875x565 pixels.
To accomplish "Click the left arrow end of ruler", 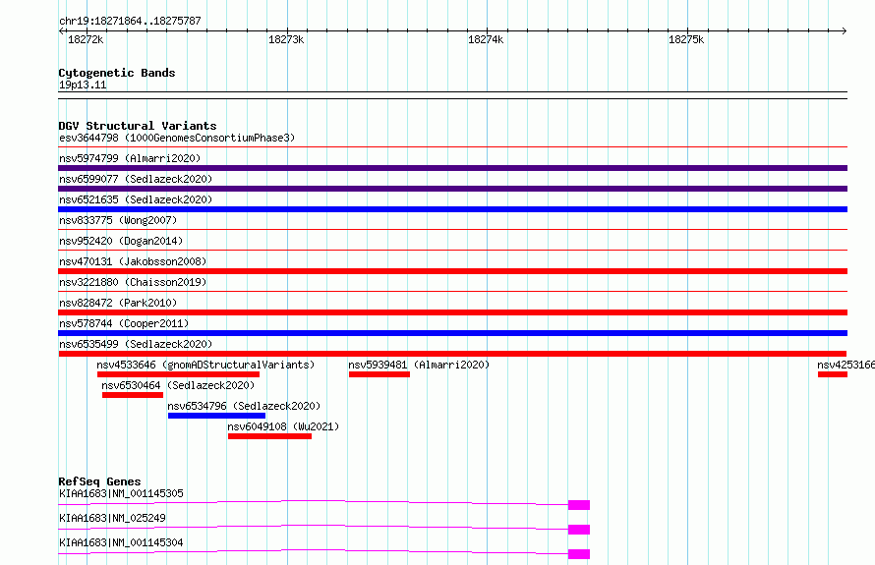I will 61,30.
